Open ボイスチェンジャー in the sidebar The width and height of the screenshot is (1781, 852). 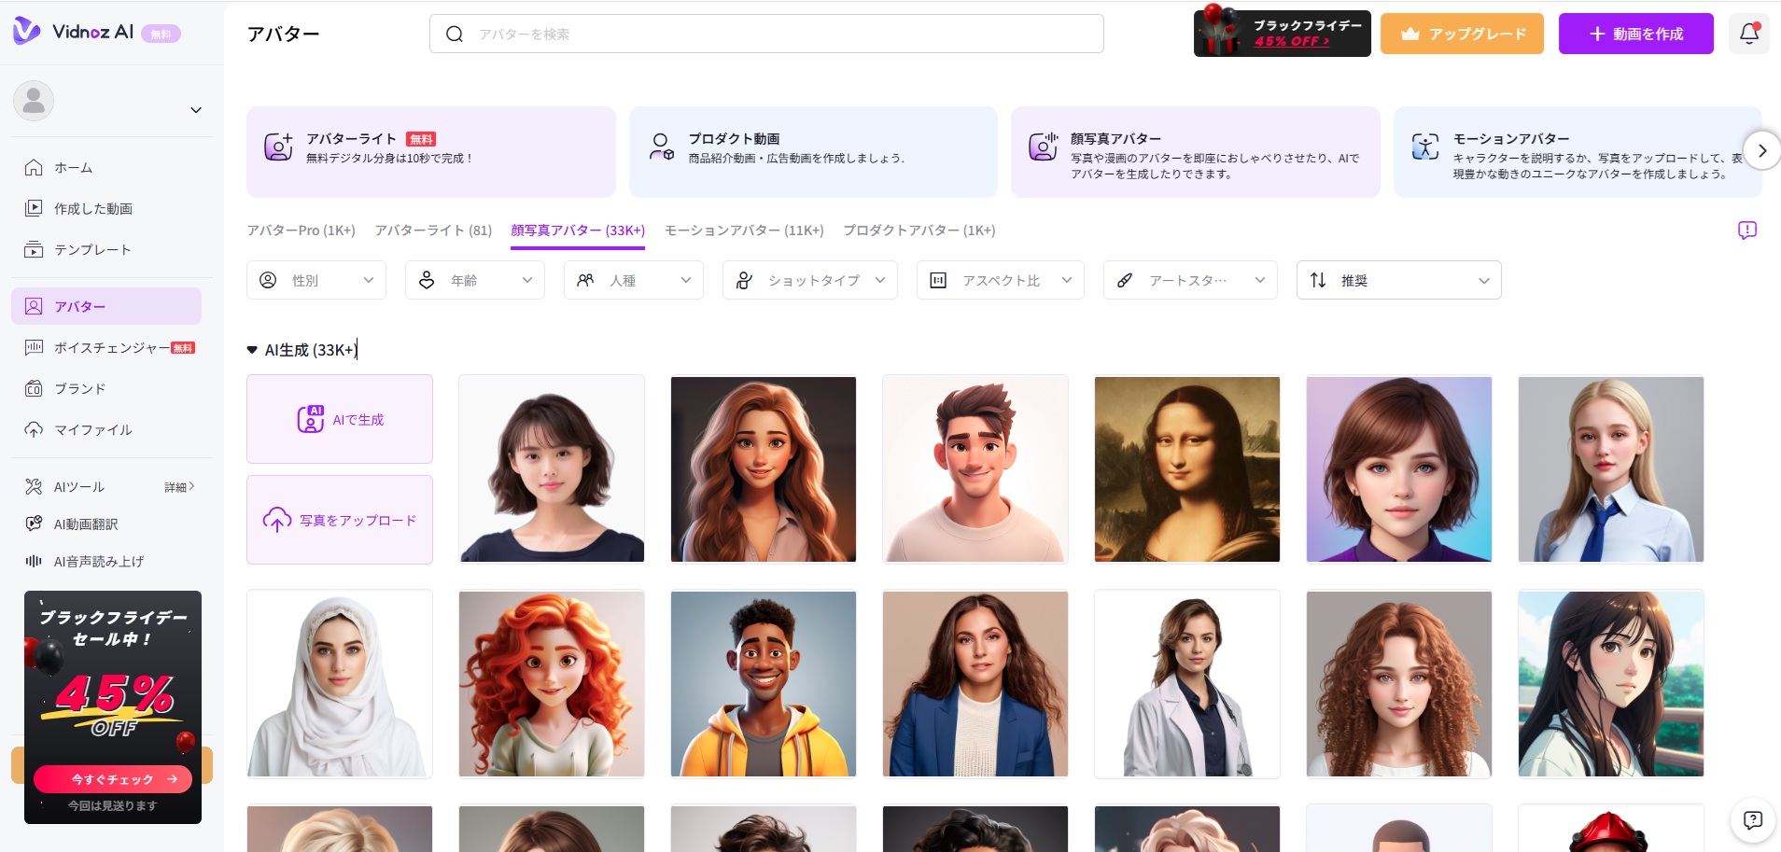[x=111, y=348]
